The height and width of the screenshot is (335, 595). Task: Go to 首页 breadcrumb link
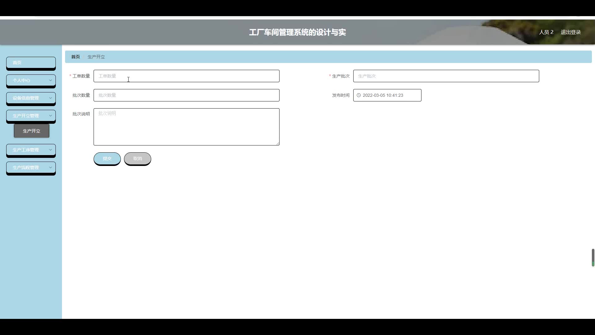(75, 57)
